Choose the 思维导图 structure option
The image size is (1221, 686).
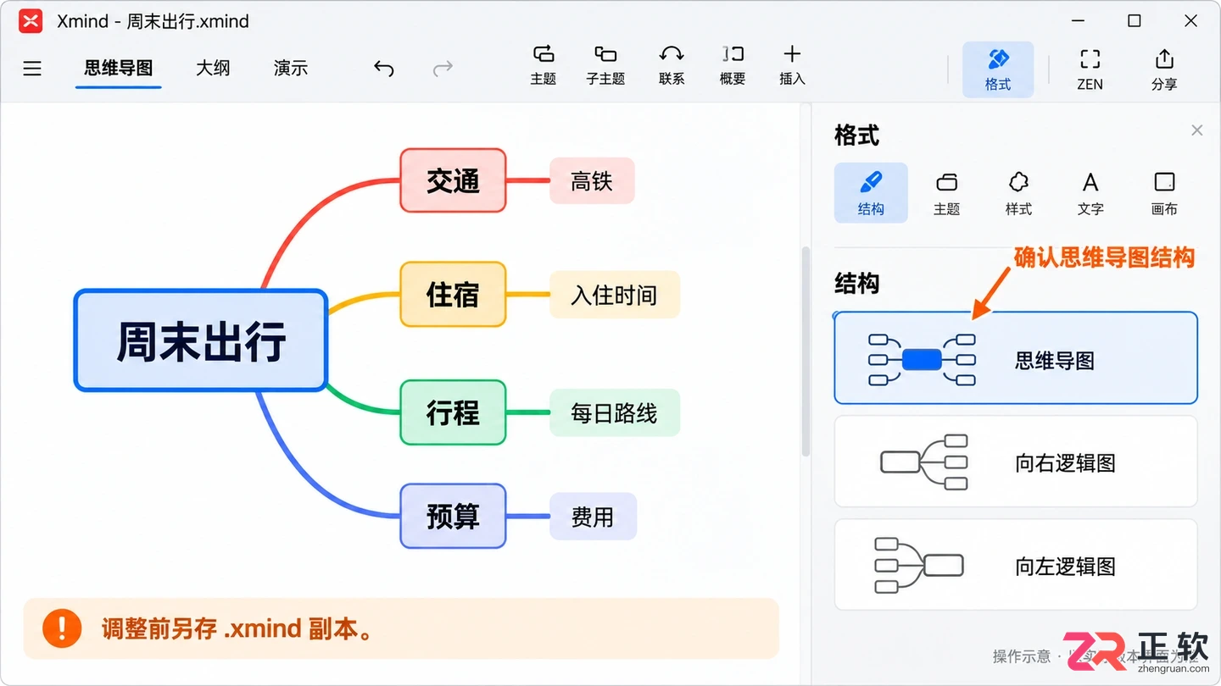point(1016,358)
